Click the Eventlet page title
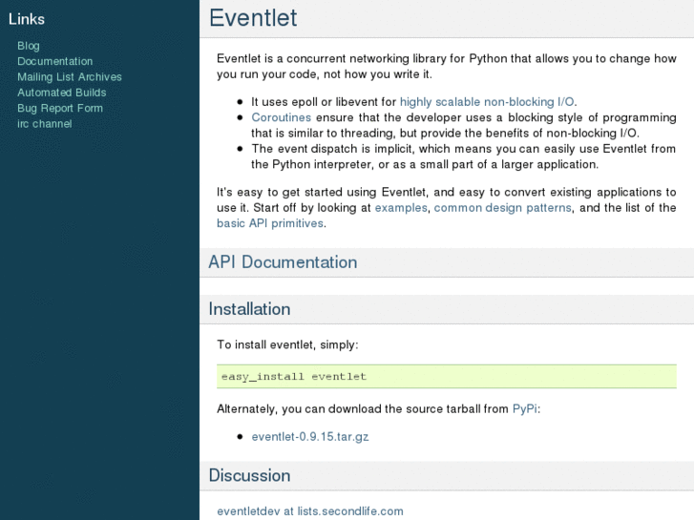Image resolution: width=694 pixels, height=520 pixels. coord(253,18)
